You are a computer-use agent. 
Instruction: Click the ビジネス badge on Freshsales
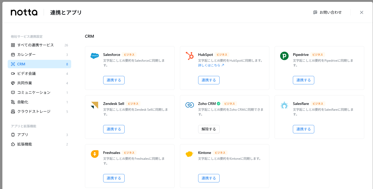click(129, 153)
